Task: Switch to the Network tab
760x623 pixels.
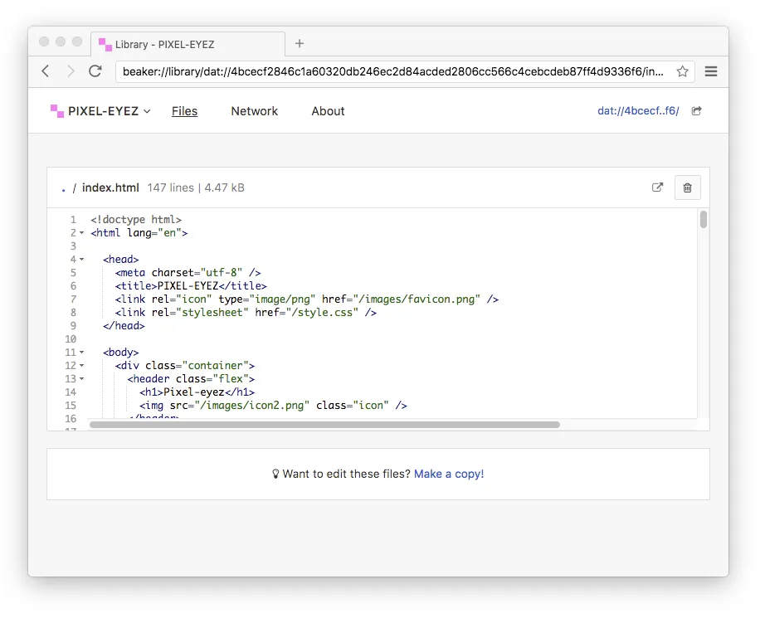Action: click(254, 111)
